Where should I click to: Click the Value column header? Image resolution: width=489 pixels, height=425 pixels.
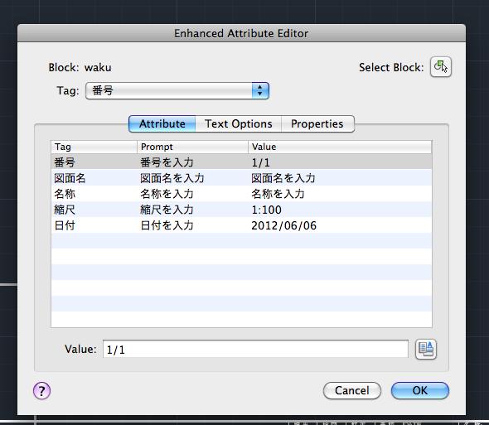pyautogui.click(x=340, y=147)
